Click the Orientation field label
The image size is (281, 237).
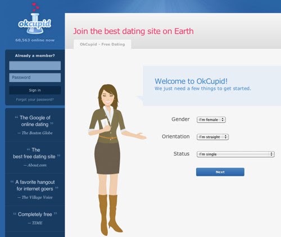[x=176, y=136]
